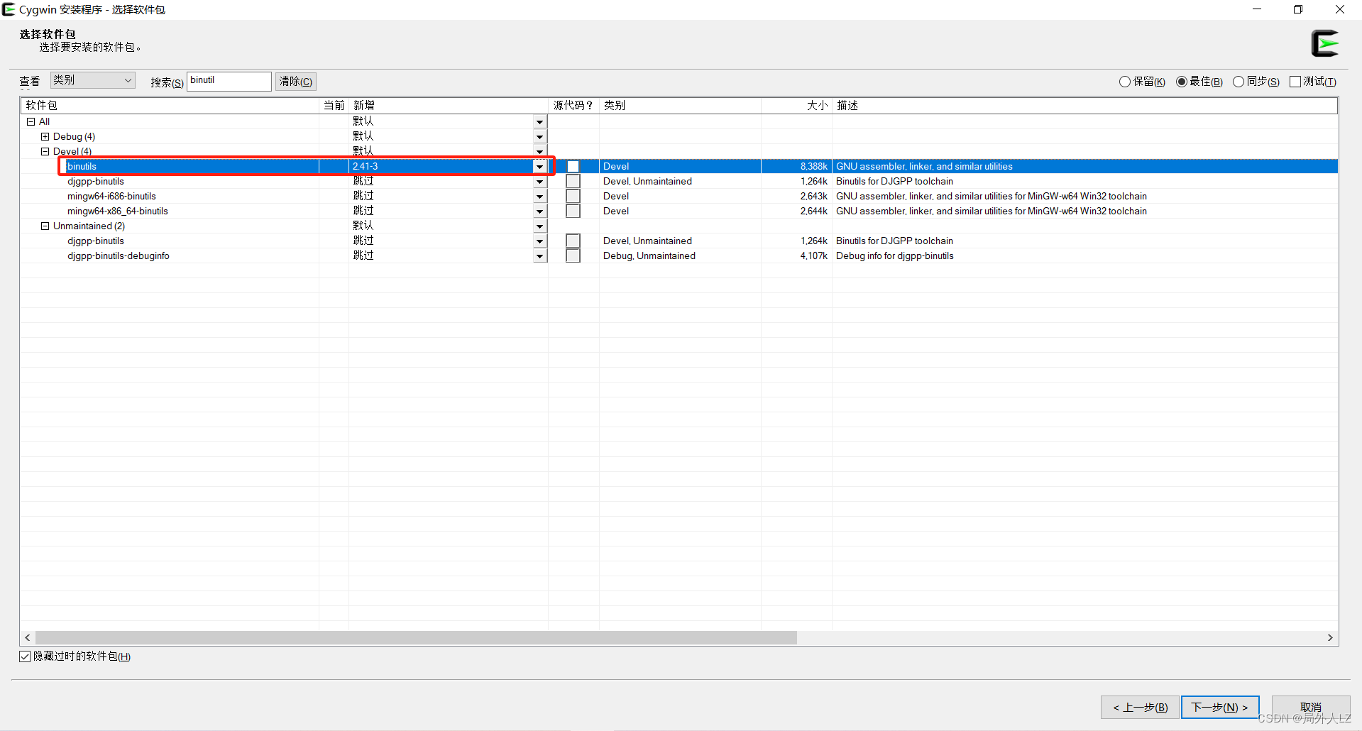Viewport: 1362px width, 731px height.
Task: Click the search box containing binutil
Action: coord(229,81)
